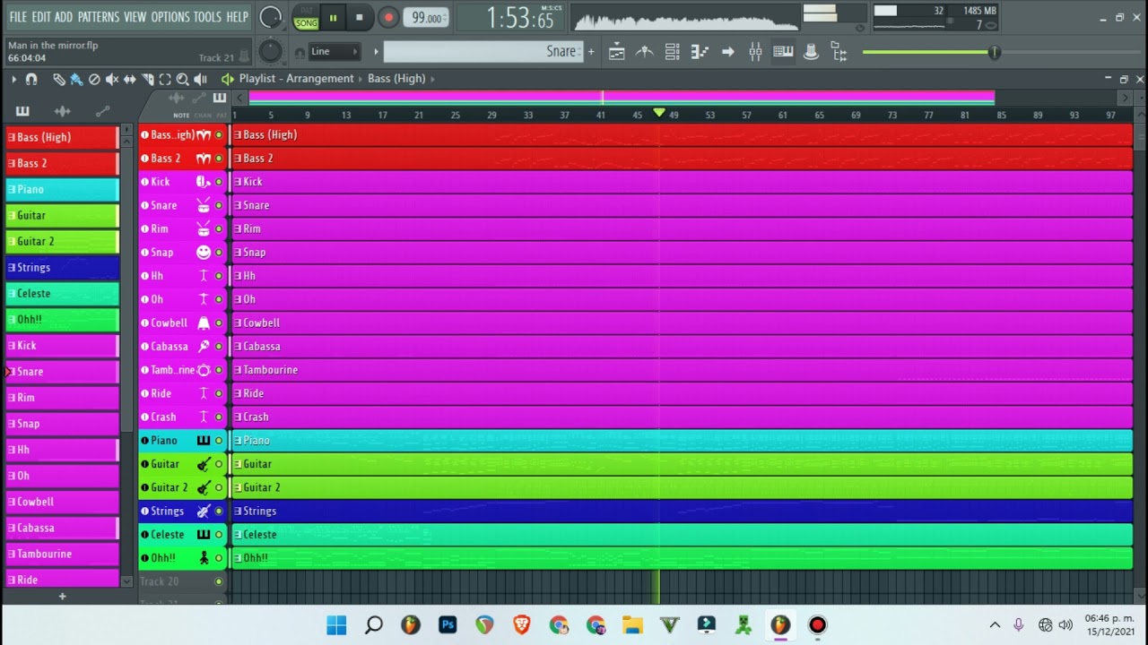Select the Draw pencil tool
1148x645 pixels.
point(58,80)
